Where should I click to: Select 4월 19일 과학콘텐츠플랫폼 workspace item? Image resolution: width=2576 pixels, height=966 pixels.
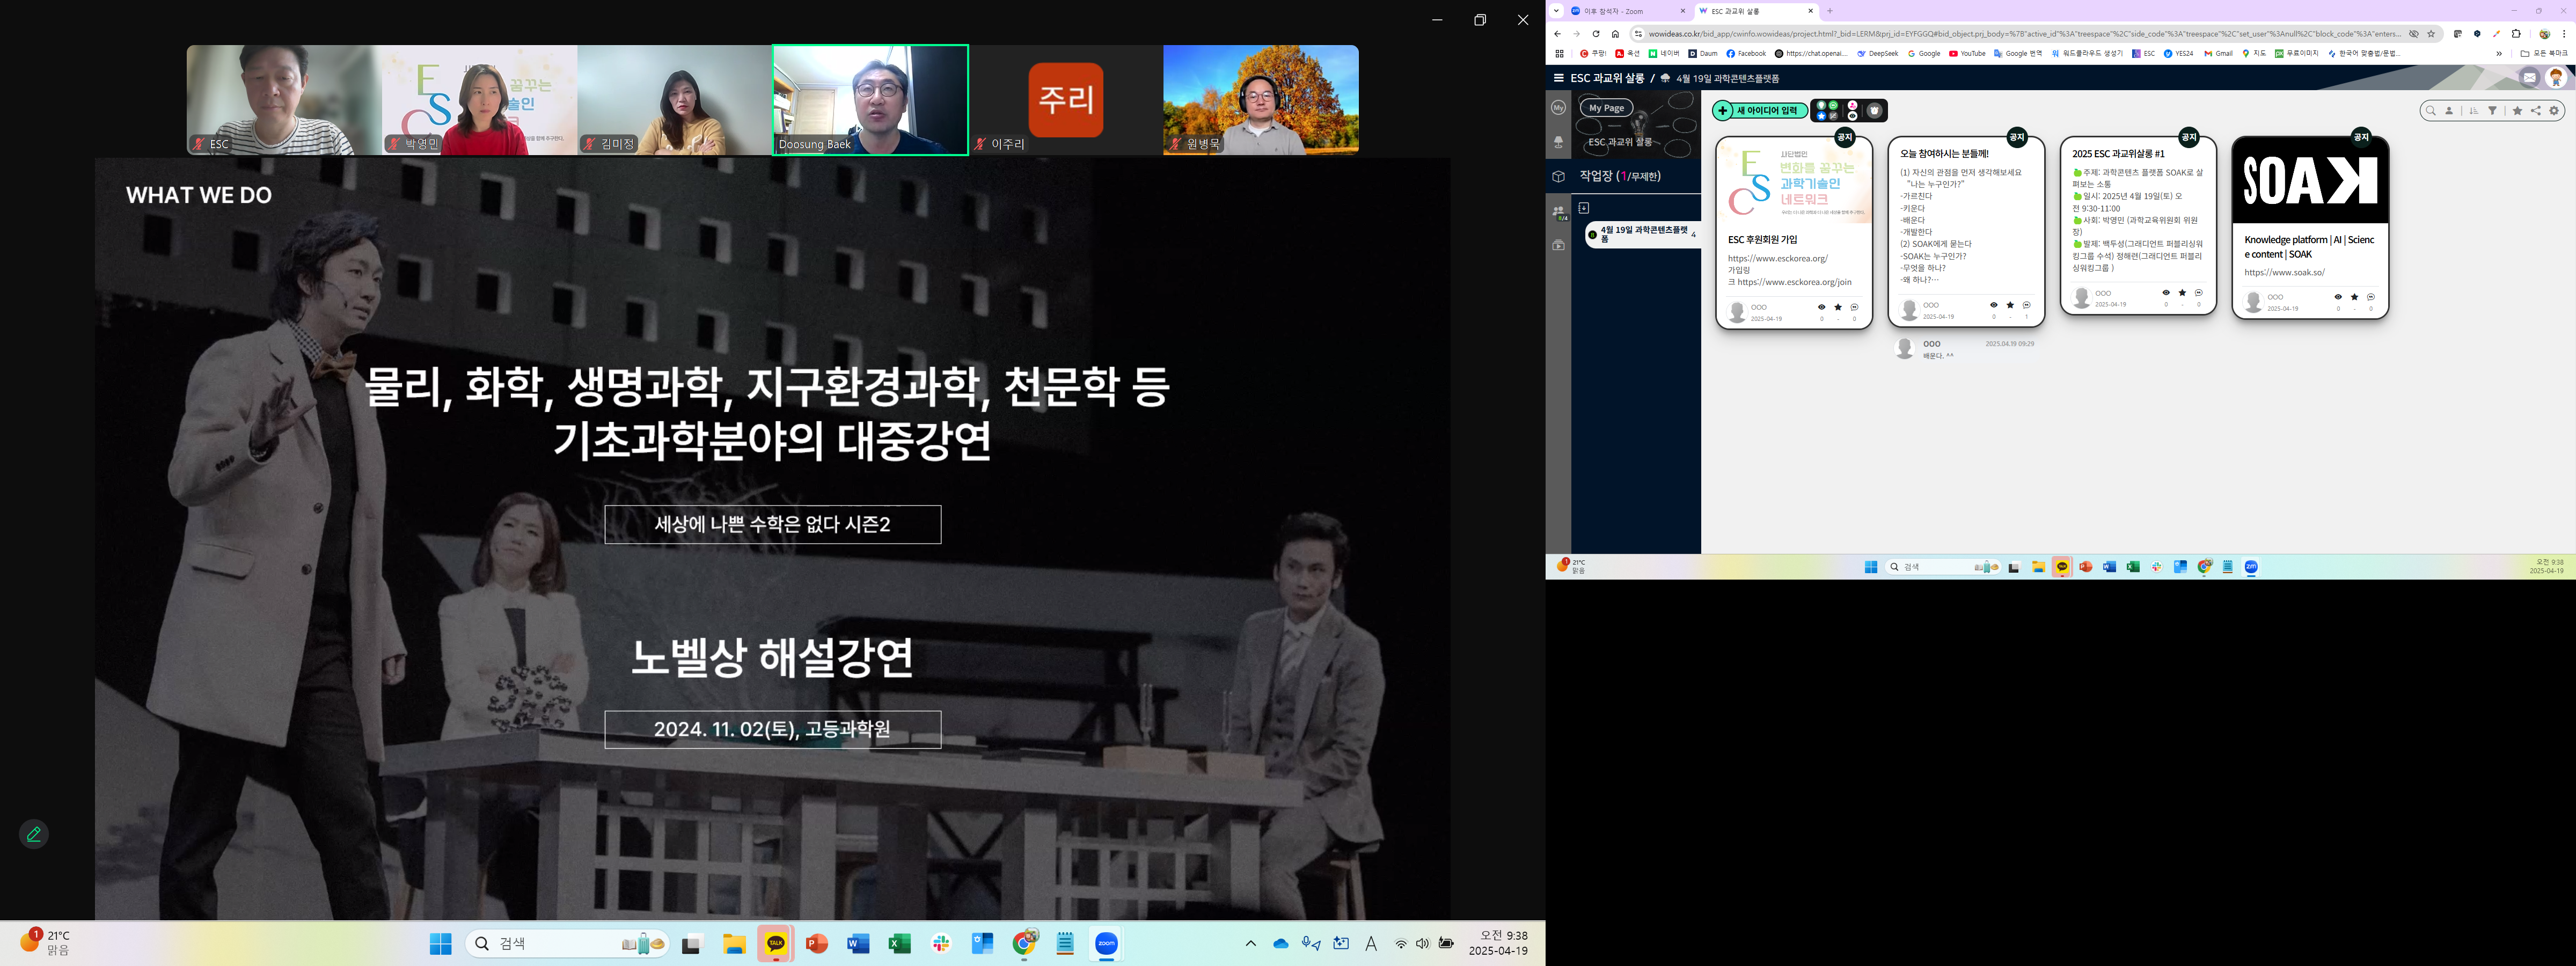1644,234
